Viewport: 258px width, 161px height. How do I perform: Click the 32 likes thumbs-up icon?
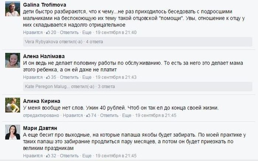click(x=48, y=155)
